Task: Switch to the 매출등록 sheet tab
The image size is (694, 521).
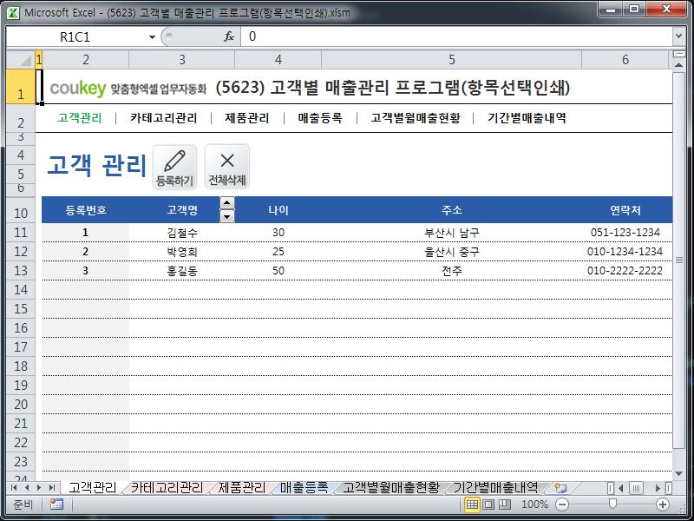Action: tap(304, 488)
